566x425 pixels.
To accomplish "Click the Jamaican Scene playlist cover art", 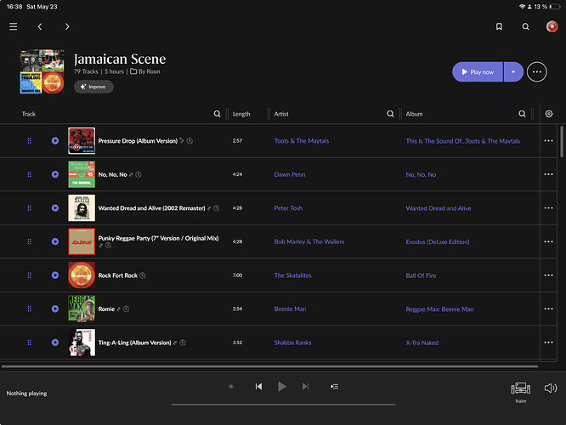I will click(42, 71).
